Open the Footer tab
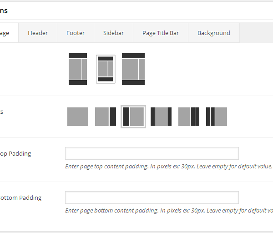Screen dimensions: 273x233 (76, 33)
